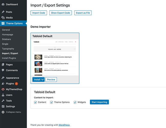Open the Tools menu item
The height and width of the screenshot is (128, 166).
pyautogui.click(x=14, y=101)
